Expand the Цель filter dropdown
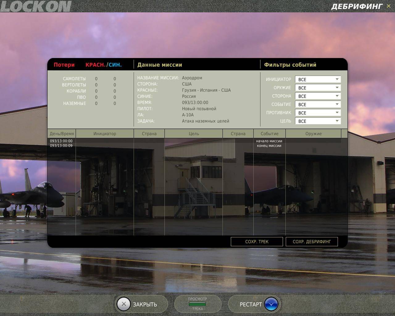The height and width of the screenshot is (316, 395). 318,121
